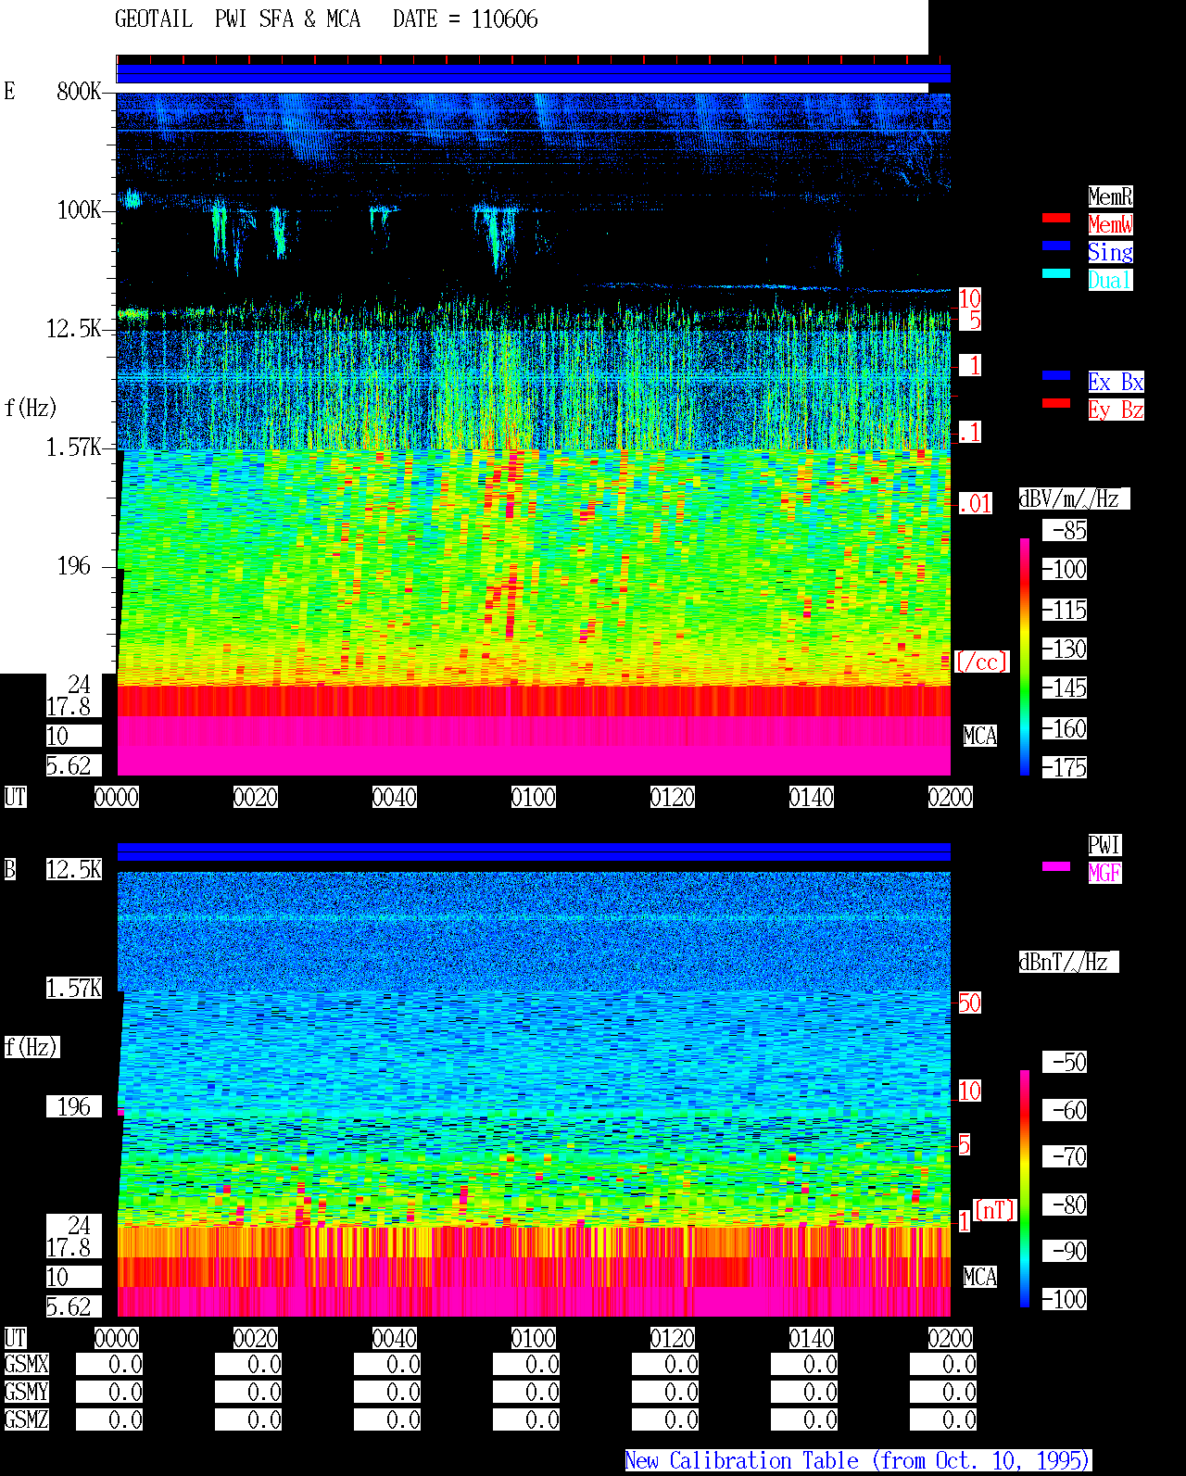Click the 0020 UT marker under E spectrogram
The image size is (1186, 1476).
tap(256, 797)
